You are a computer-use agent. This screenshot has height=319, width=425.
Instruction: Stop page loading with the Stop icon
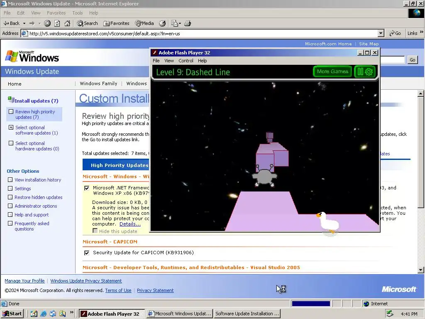(47, 23)
